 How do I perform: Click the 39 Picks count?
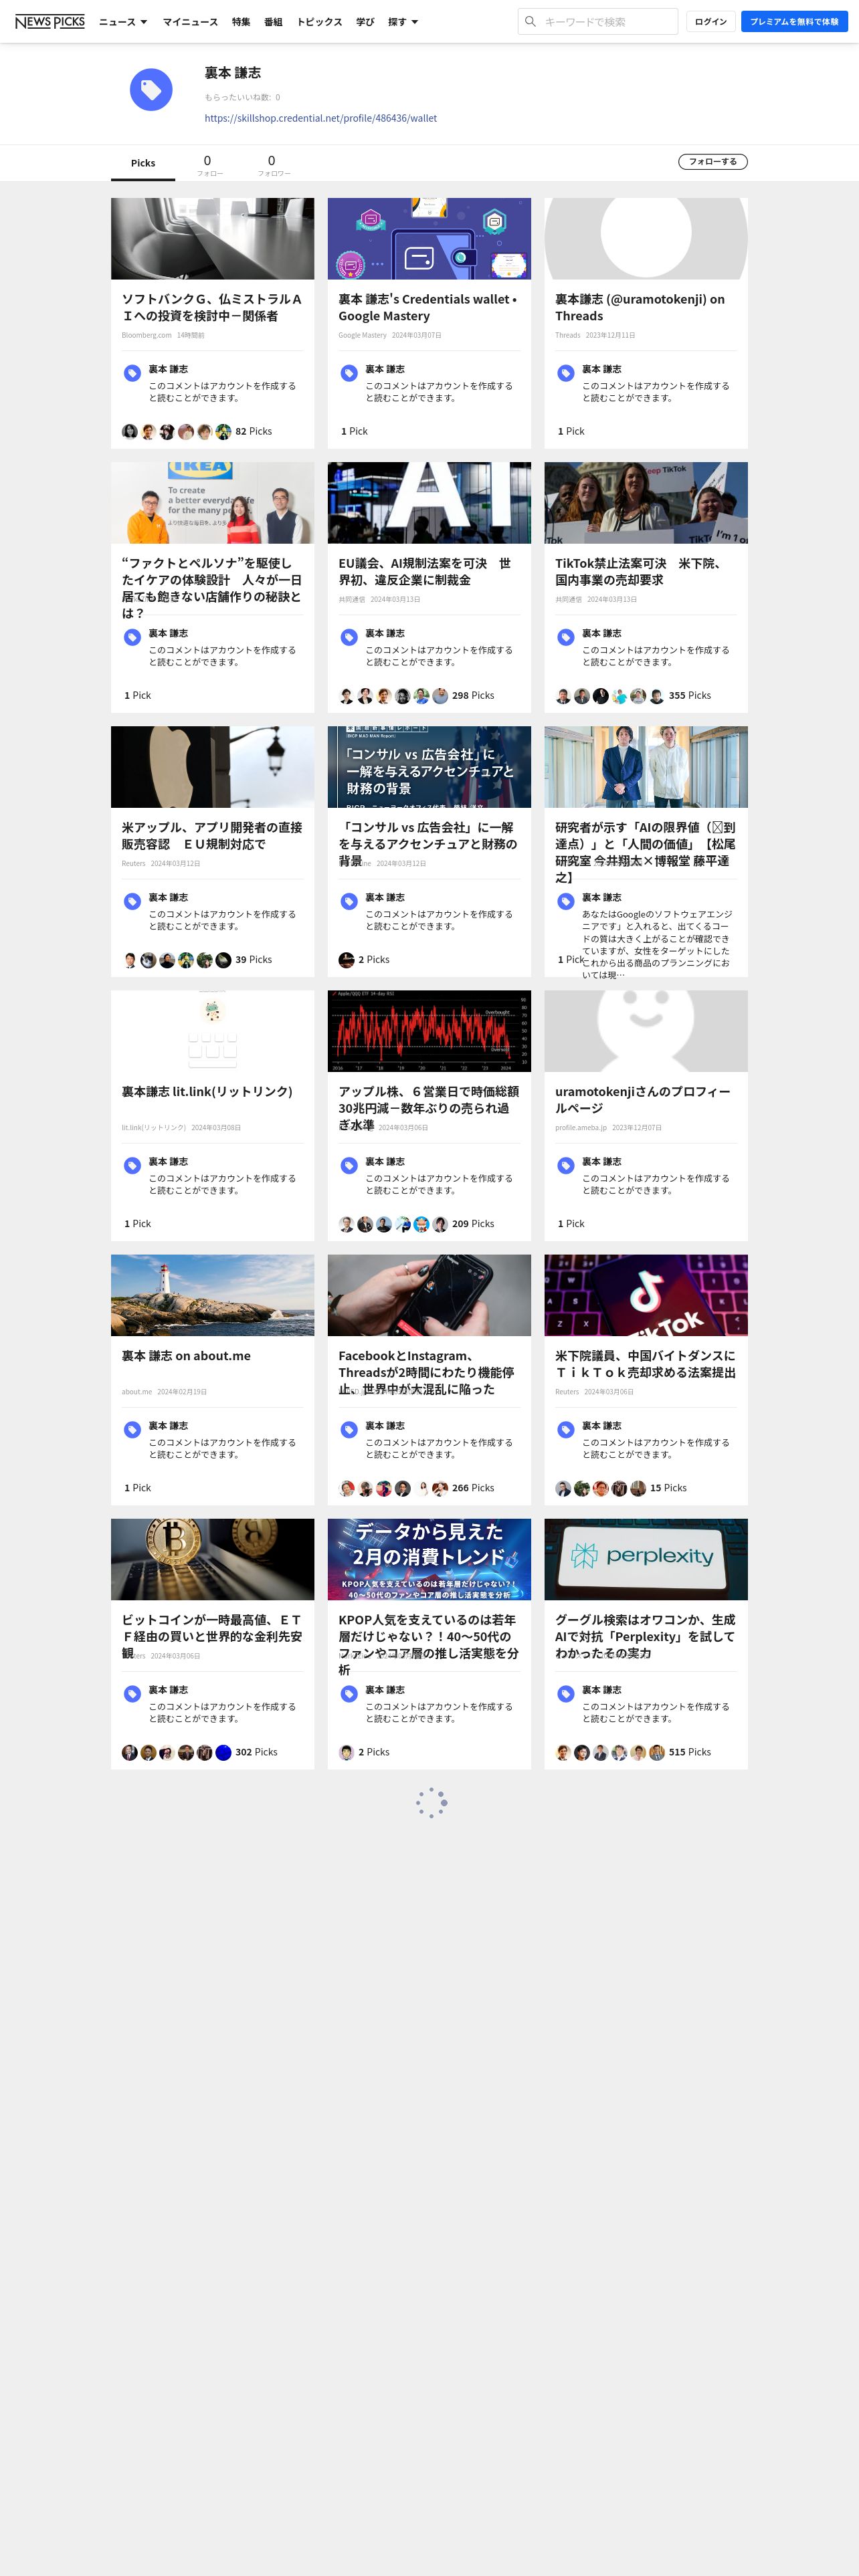pos(253,960)
